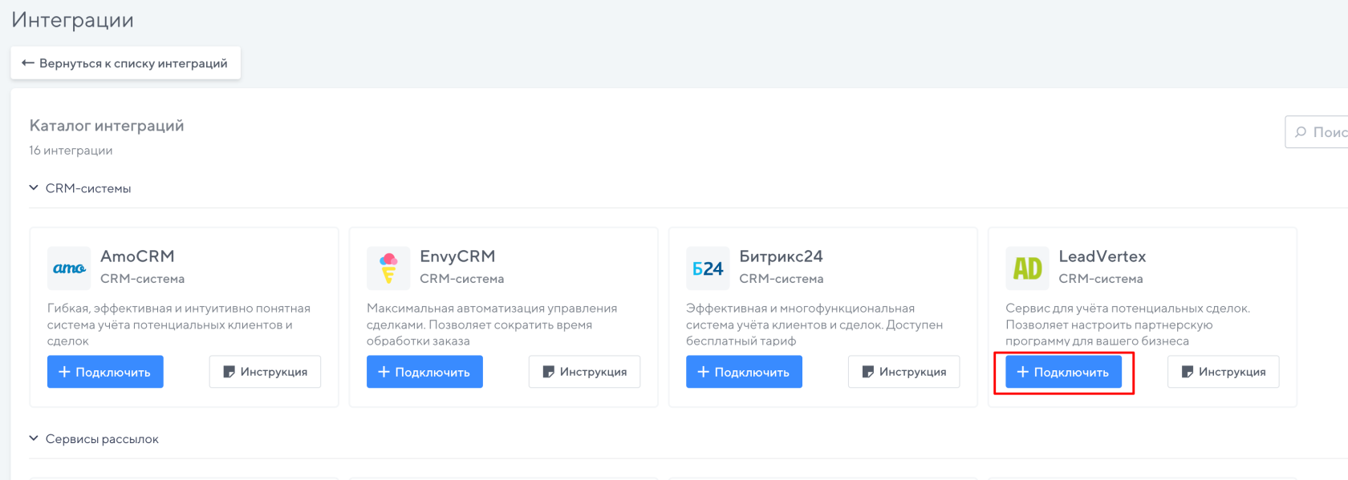Click the Битрикс24 logo icon
The height and width of the screenshot is (480, 1348).
708,268
